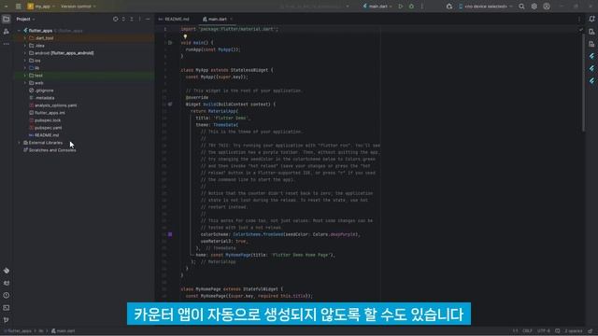This screenshot has width=598, height=336.
Task: Change 2 spaces indent setting
Action: 574,331
